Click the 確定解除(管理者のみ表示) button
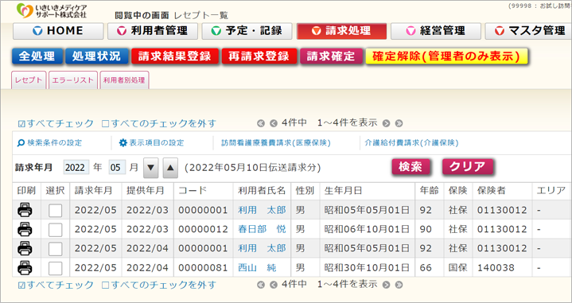 pyautogui.click(x=446, y=56)
